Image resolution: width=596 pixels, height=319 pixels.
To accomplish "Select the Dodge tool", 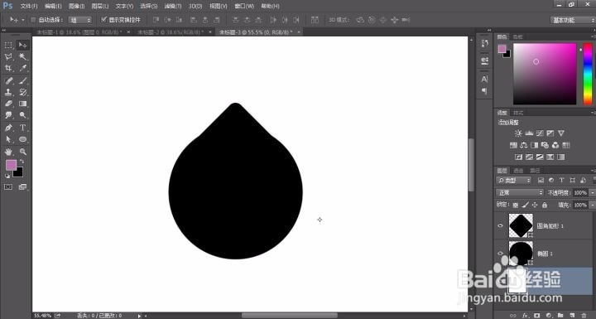I will tap(23, 115).
